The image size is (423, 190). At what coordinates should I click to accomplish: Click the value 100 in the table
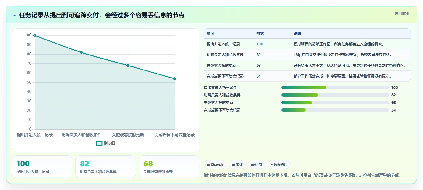260,44
